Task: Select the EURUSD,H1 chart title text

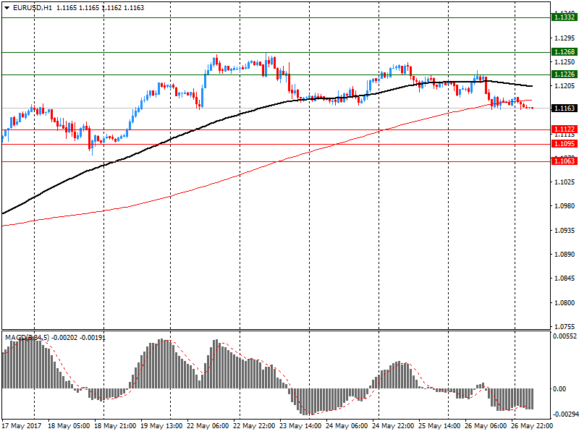Action: pyautogui.click(x=32, y=8)
